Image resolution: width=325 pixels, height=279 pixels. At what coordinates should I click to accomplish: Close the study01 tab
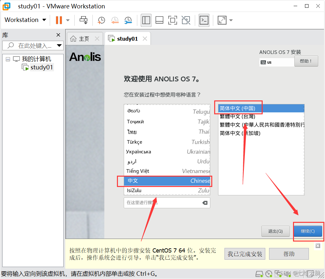tap(145, 38)
